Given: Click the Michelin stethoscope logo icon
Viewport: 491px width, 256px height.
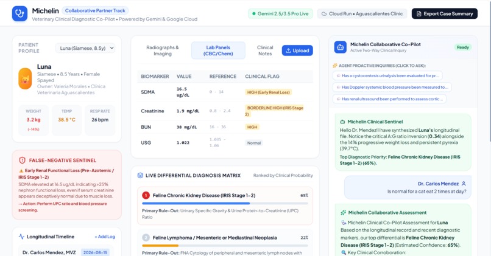Looking at the screenshot, I should tap(19, 14).
